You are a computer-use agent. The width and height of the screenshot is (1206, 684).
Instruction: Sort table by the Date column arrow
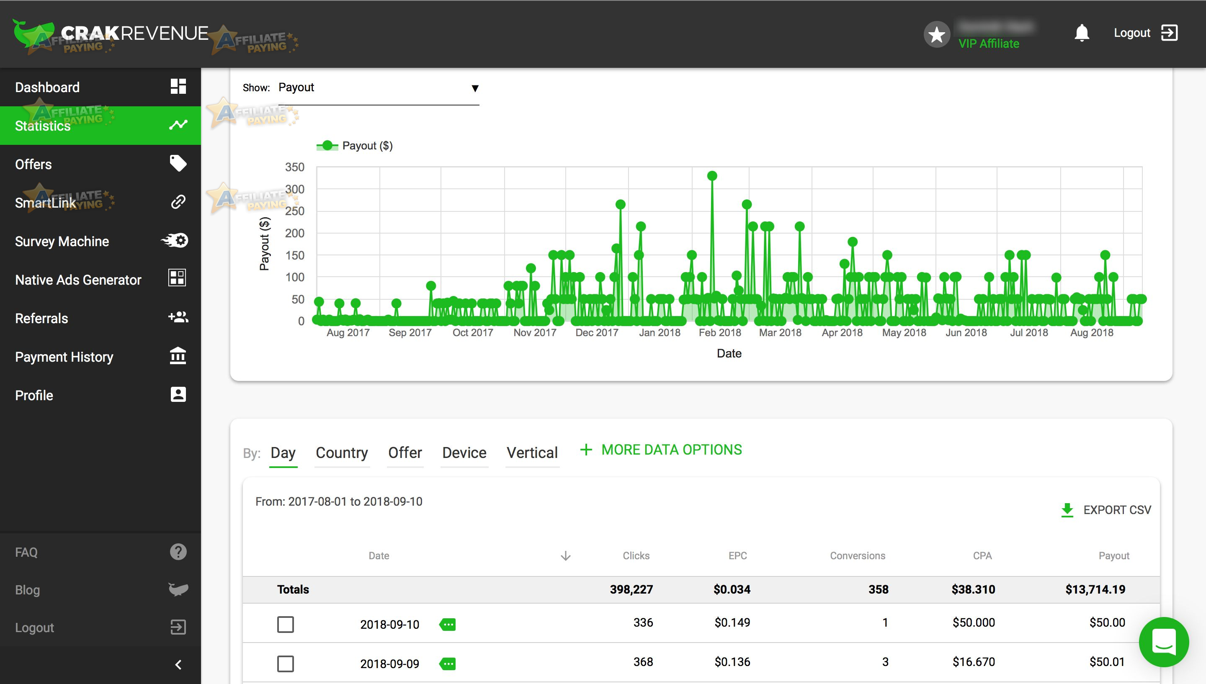[x=566, y=556]
